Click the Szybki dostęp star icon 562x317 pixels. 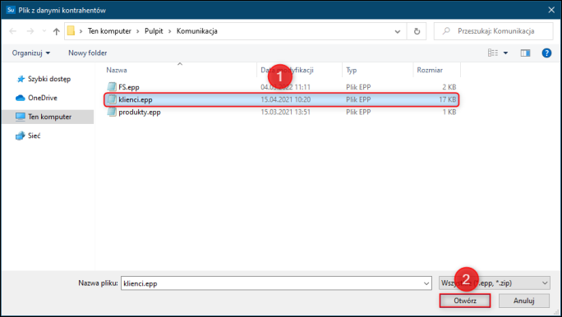click(21, 79)
